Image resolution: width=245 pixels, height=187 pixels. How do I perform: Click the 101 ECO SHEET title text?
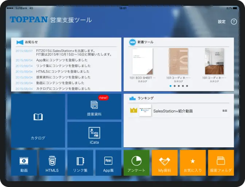click(x=142, y=78)
